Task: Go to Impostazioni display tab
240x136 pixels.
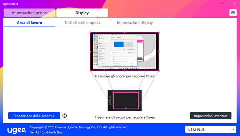Action: click(x=130, y=23)
